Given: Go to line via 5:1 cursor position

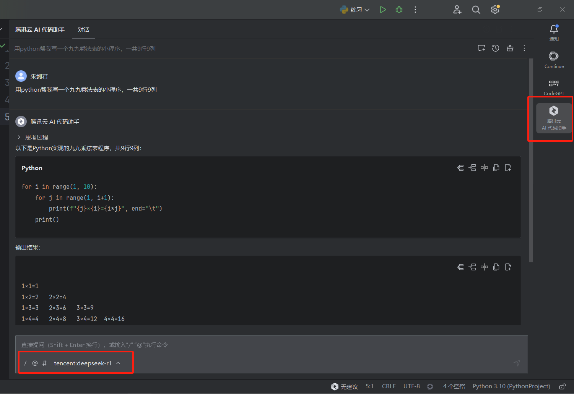Looking at the screenshot, I should coord(369,386).
